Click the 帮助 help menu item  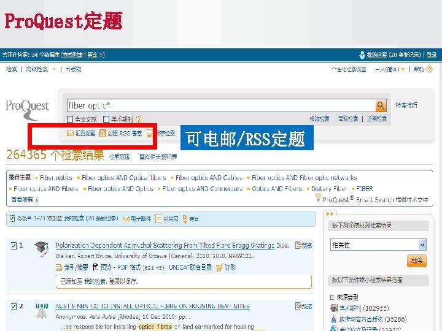tap(419, 69)
